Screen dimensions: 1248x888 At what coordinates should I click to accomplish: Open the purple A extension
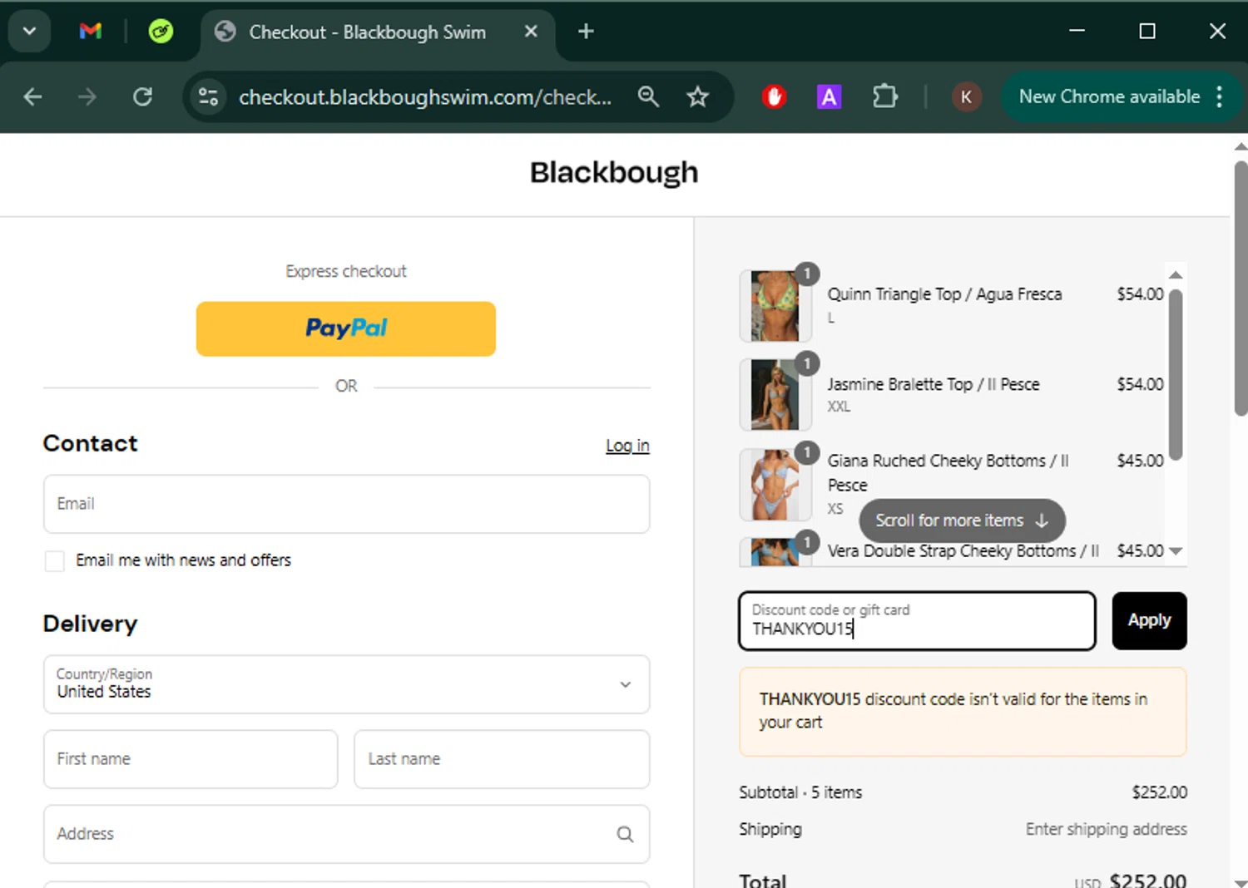[x=829, y=97]
